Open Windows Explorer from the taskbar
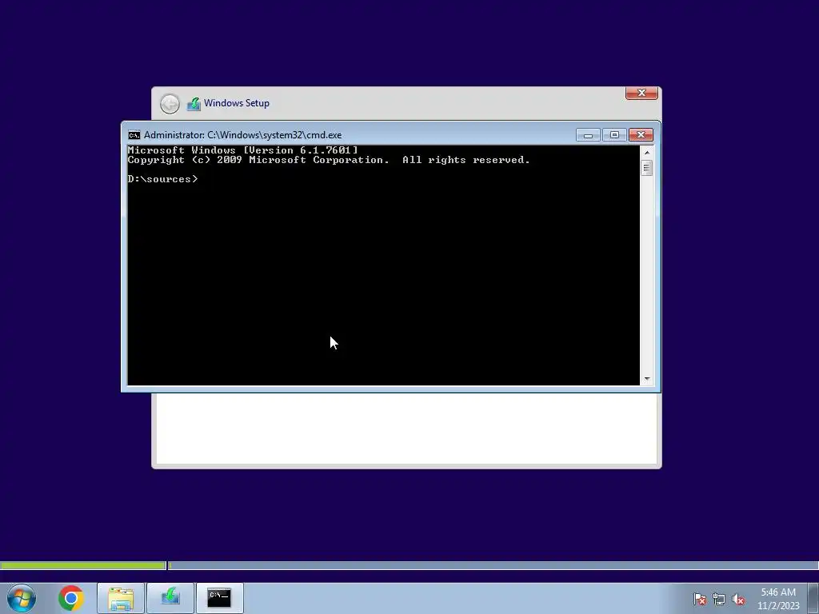Screen dimensions: 819x614 (x=121, y=598)
